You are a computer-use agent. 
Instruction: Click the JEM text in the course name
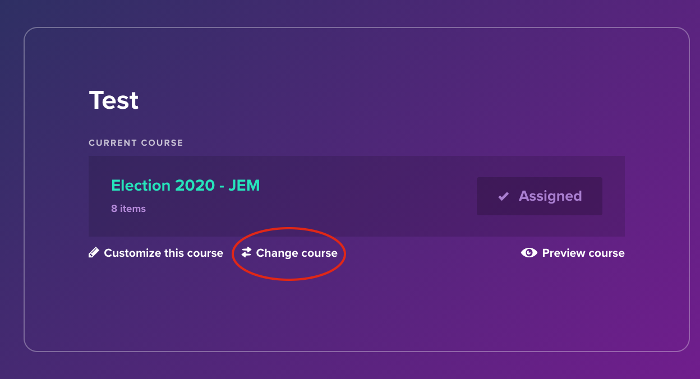[244, 186]
